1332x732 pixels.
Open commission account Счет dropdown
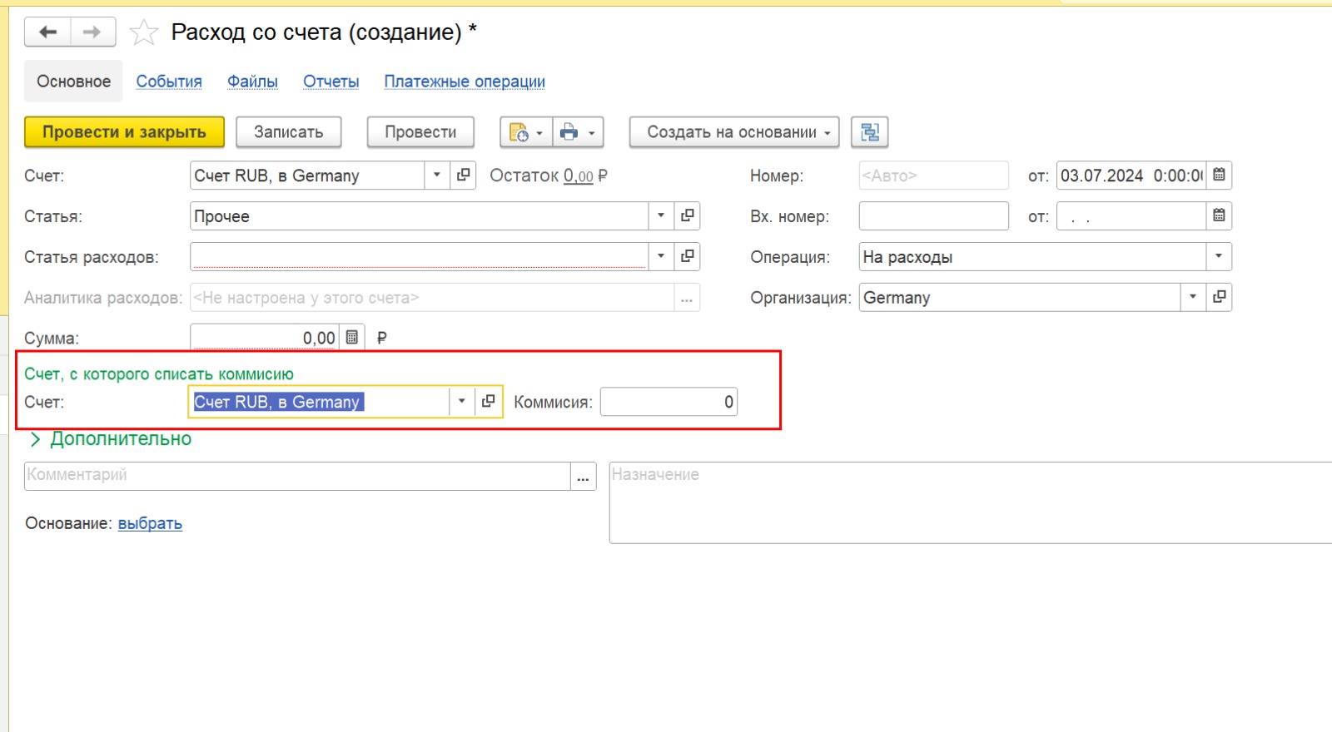point(461,402)
